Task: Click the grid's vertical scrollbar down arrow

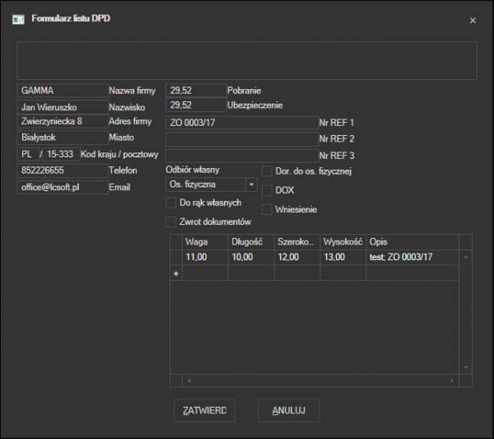Action: [466, 367]
